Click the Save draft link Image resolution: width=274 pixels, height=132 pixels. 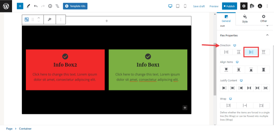(x=199, y=6)
